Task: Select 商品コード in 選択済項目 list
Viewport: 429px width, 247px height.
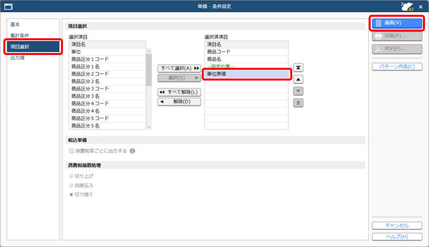Action: point(247,52)
